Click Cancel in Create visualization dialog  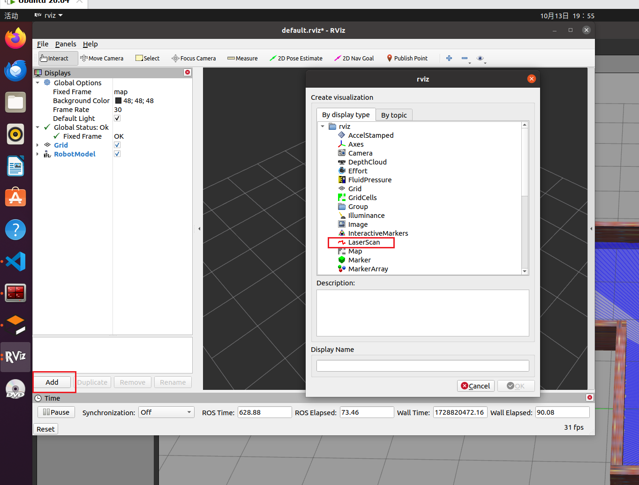click(475, 386)
